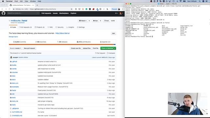
Task: Click the Apache-2.0 license link
Action: pyautogui.click(x=105, y=42)
